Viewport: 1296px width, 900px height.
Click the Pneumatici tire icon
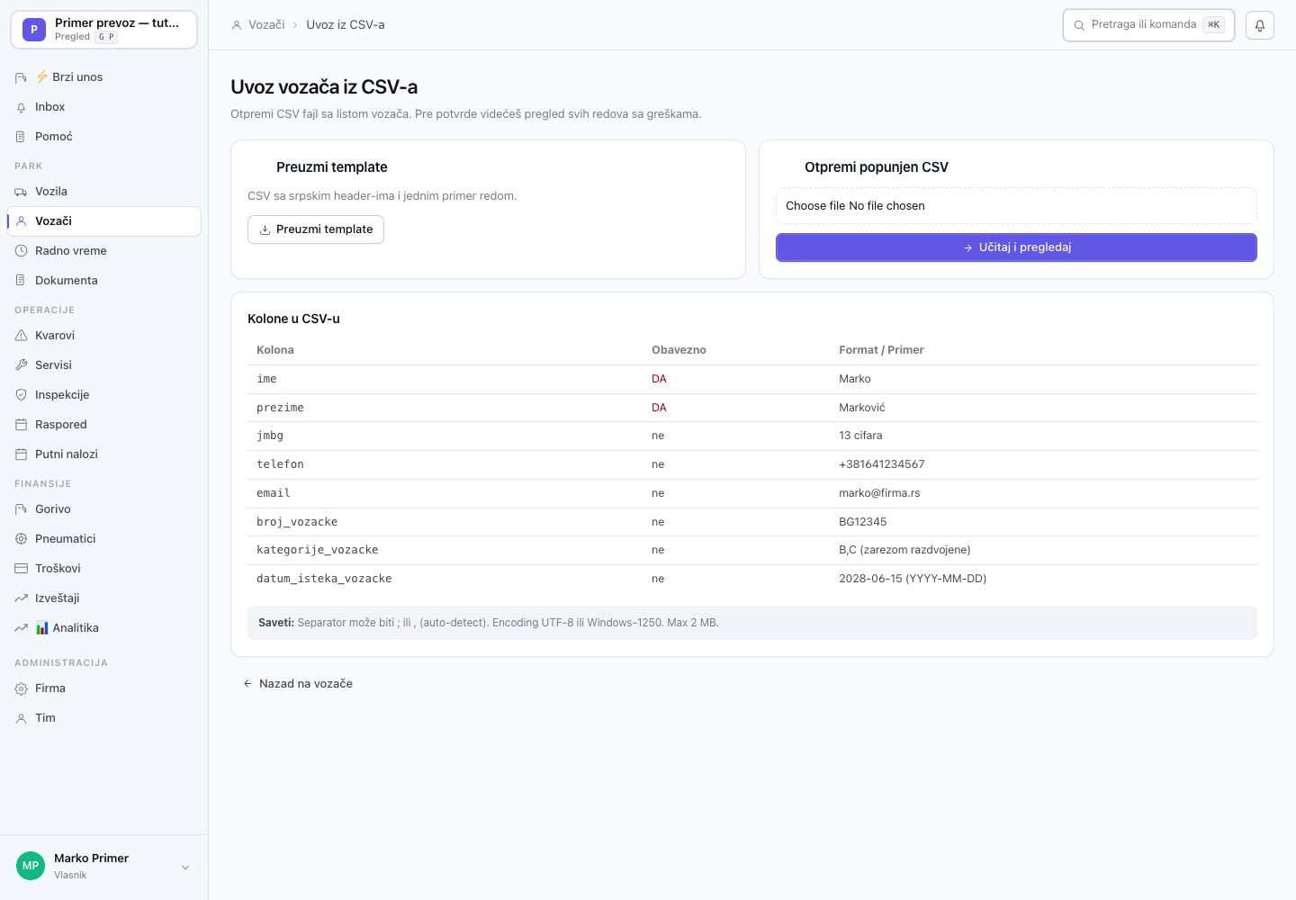click(21, 539)
